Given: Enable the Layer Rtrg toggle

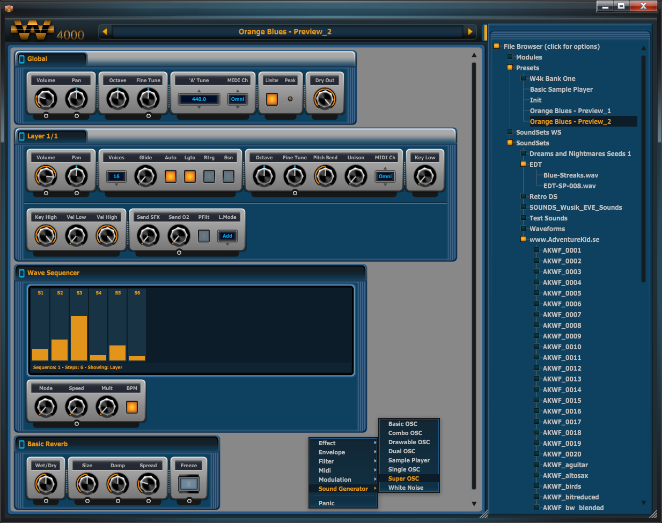Looking at the screenshot, I should pos(209,176).
